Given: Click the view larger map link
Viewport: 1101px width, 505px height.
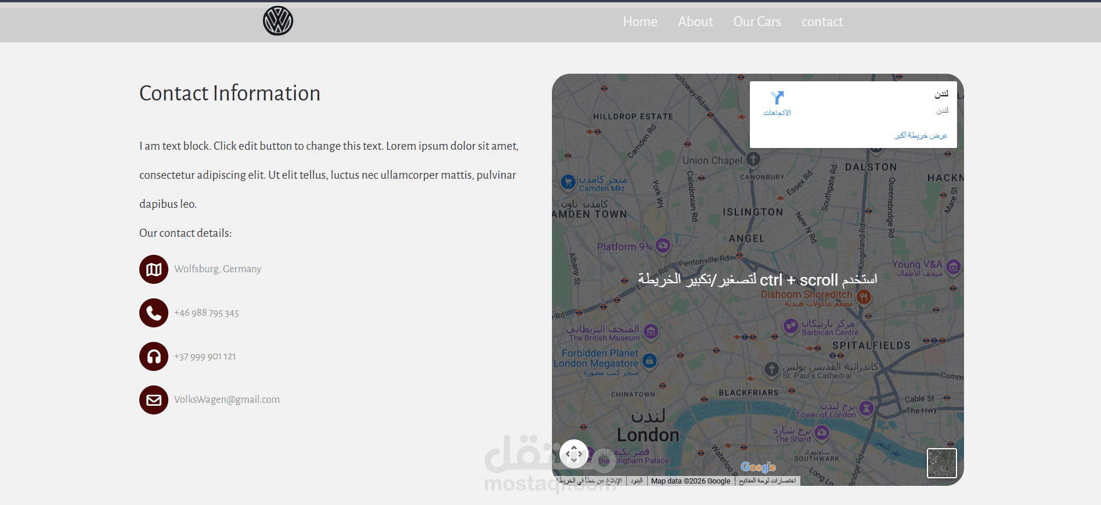Looking at the screenshot, I should (x=921, y=135).
